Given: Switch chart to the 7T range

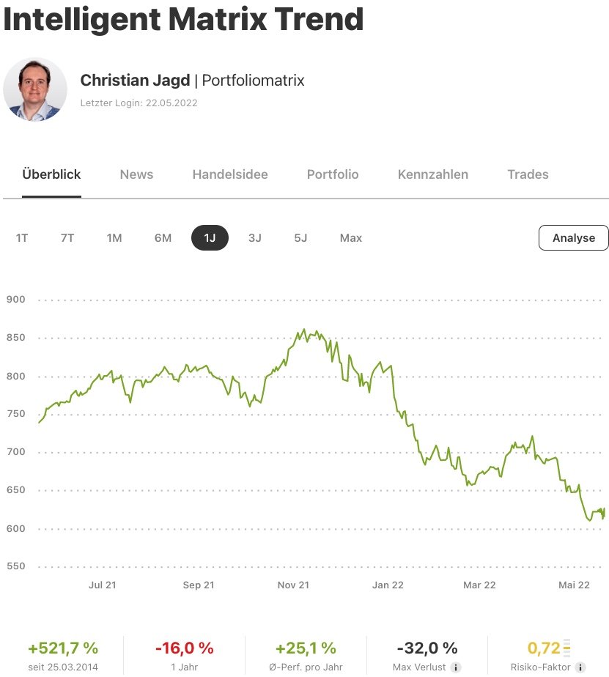Looking at the screenshot, I should tap(67, 237).
